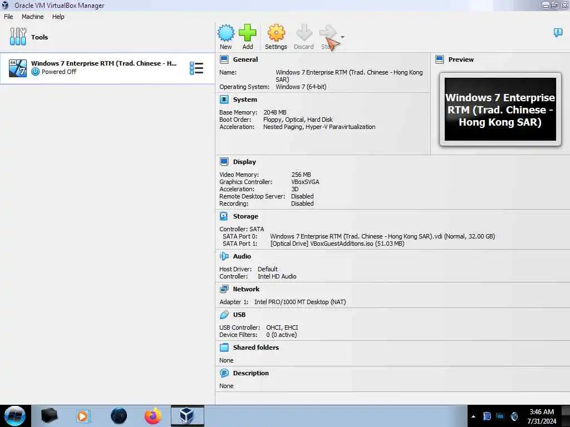Click the Preview heading
Screen dimensions: 570x427
461,59
